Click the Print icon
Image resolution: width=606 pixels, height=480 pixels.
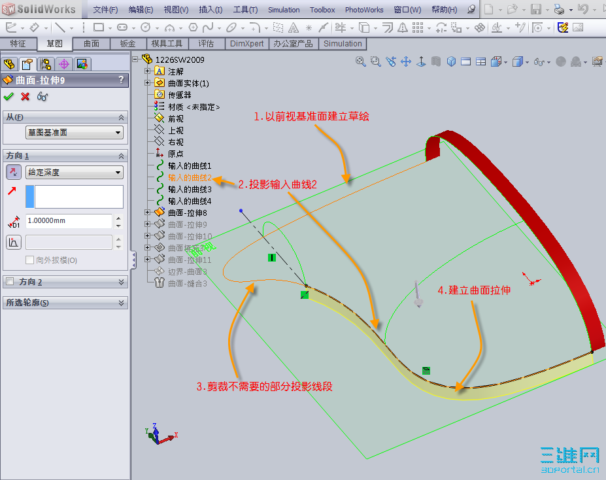[x=559, y=9]
